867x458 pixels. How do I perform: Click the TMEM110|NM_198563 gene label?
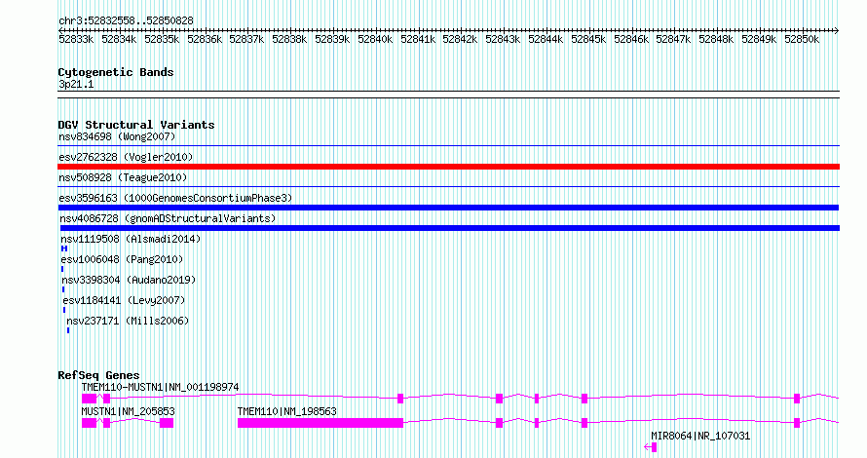tap(287, 411)
